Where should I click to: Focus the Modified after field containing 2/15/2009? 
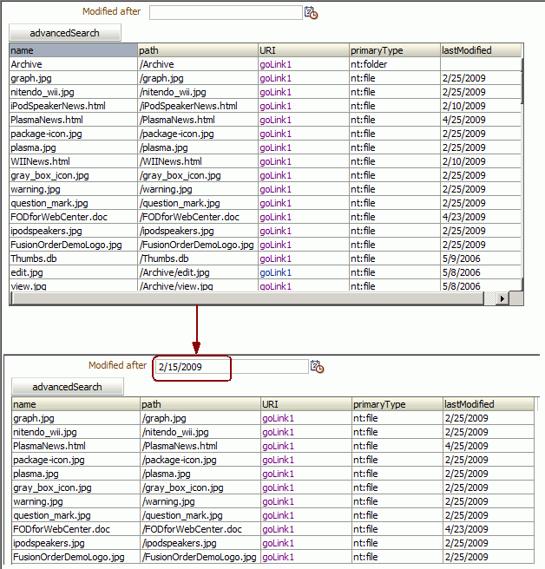(x=232, y=367)
